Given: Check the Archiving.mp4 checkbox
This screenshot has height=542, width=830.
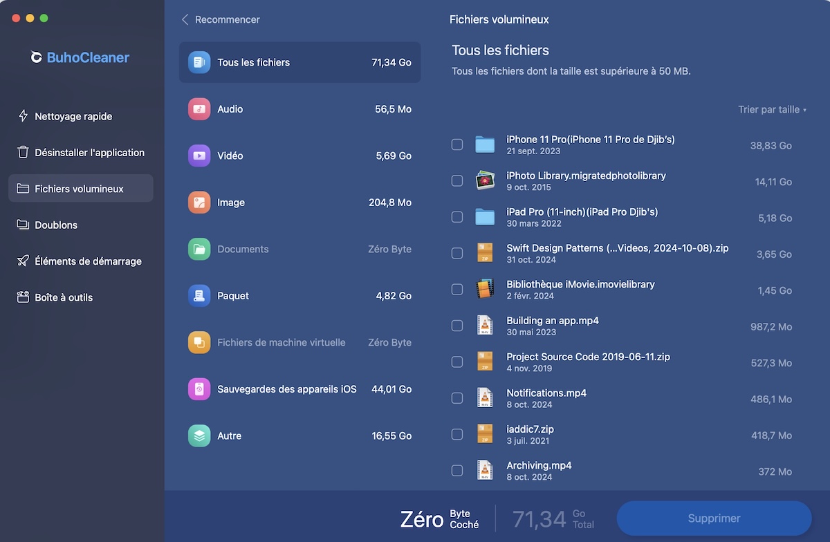Looking at the screenshot, I should click(x=457, y=471).
